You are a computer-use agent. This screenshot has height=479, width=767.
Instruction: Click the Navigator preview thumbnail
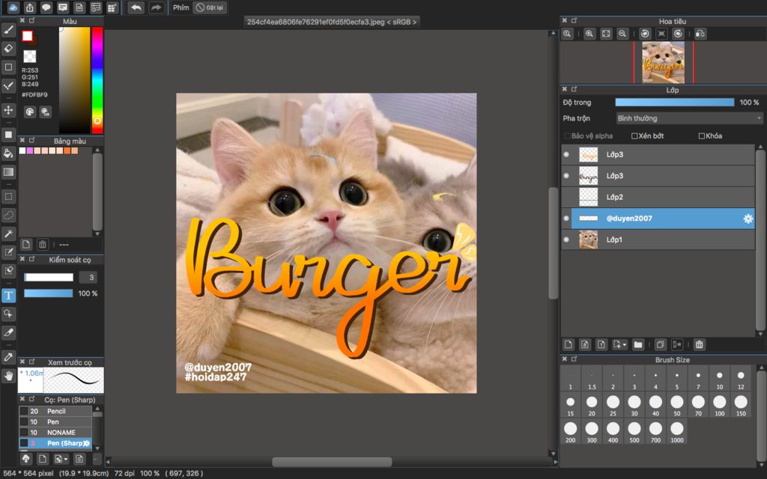(x=664, y=63)
